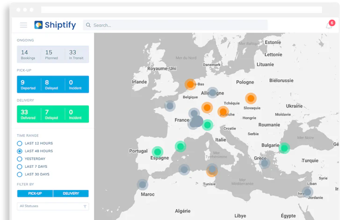Click the orange marker near Slovaquie
The height and width of the screenshot is (220, 344).
click(251, 98)
